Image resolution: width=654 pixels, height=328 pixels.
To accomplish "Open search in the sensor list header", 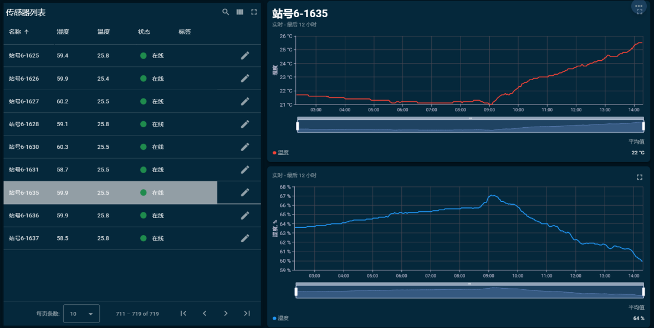I will (x=226, y=12).
